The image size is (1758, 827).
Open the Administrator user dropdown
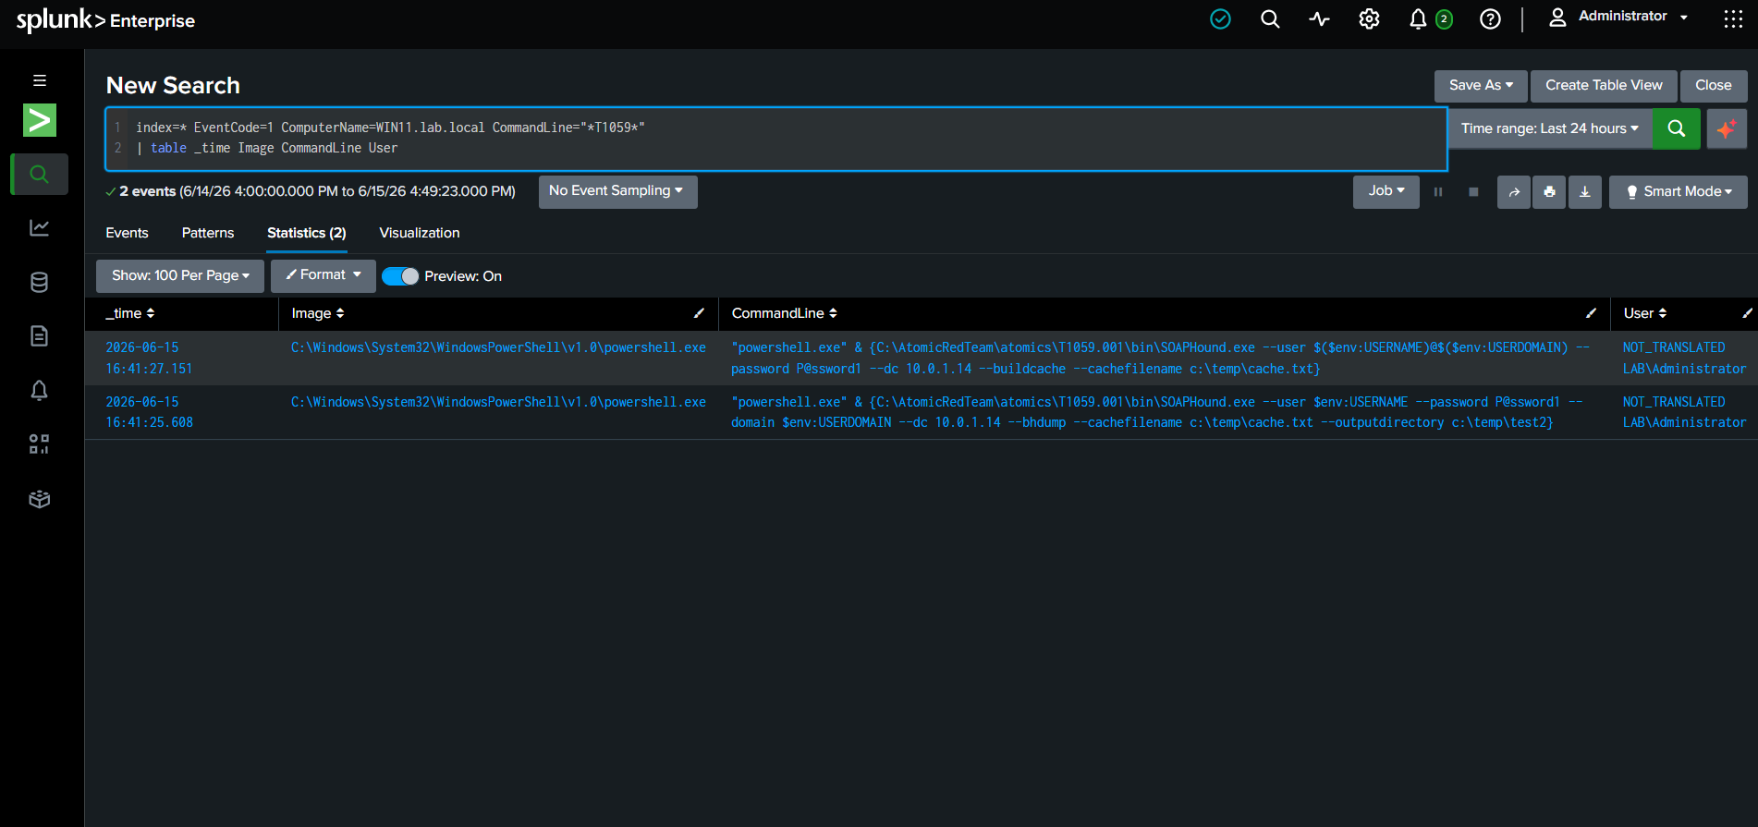tap(1618, 18)
